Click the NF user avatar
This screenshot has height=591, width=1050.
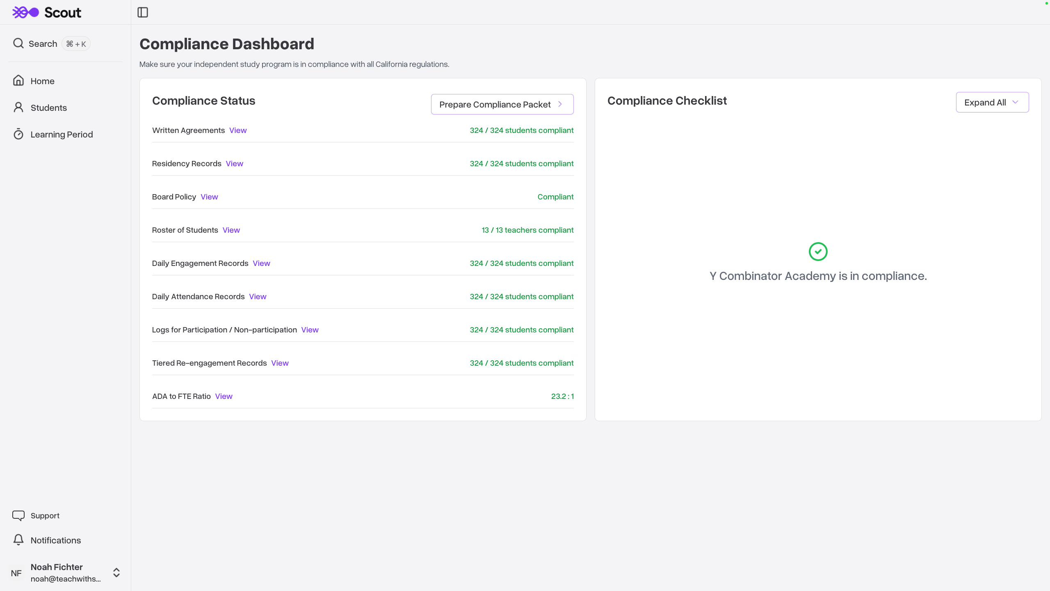[x=16, y=573]
